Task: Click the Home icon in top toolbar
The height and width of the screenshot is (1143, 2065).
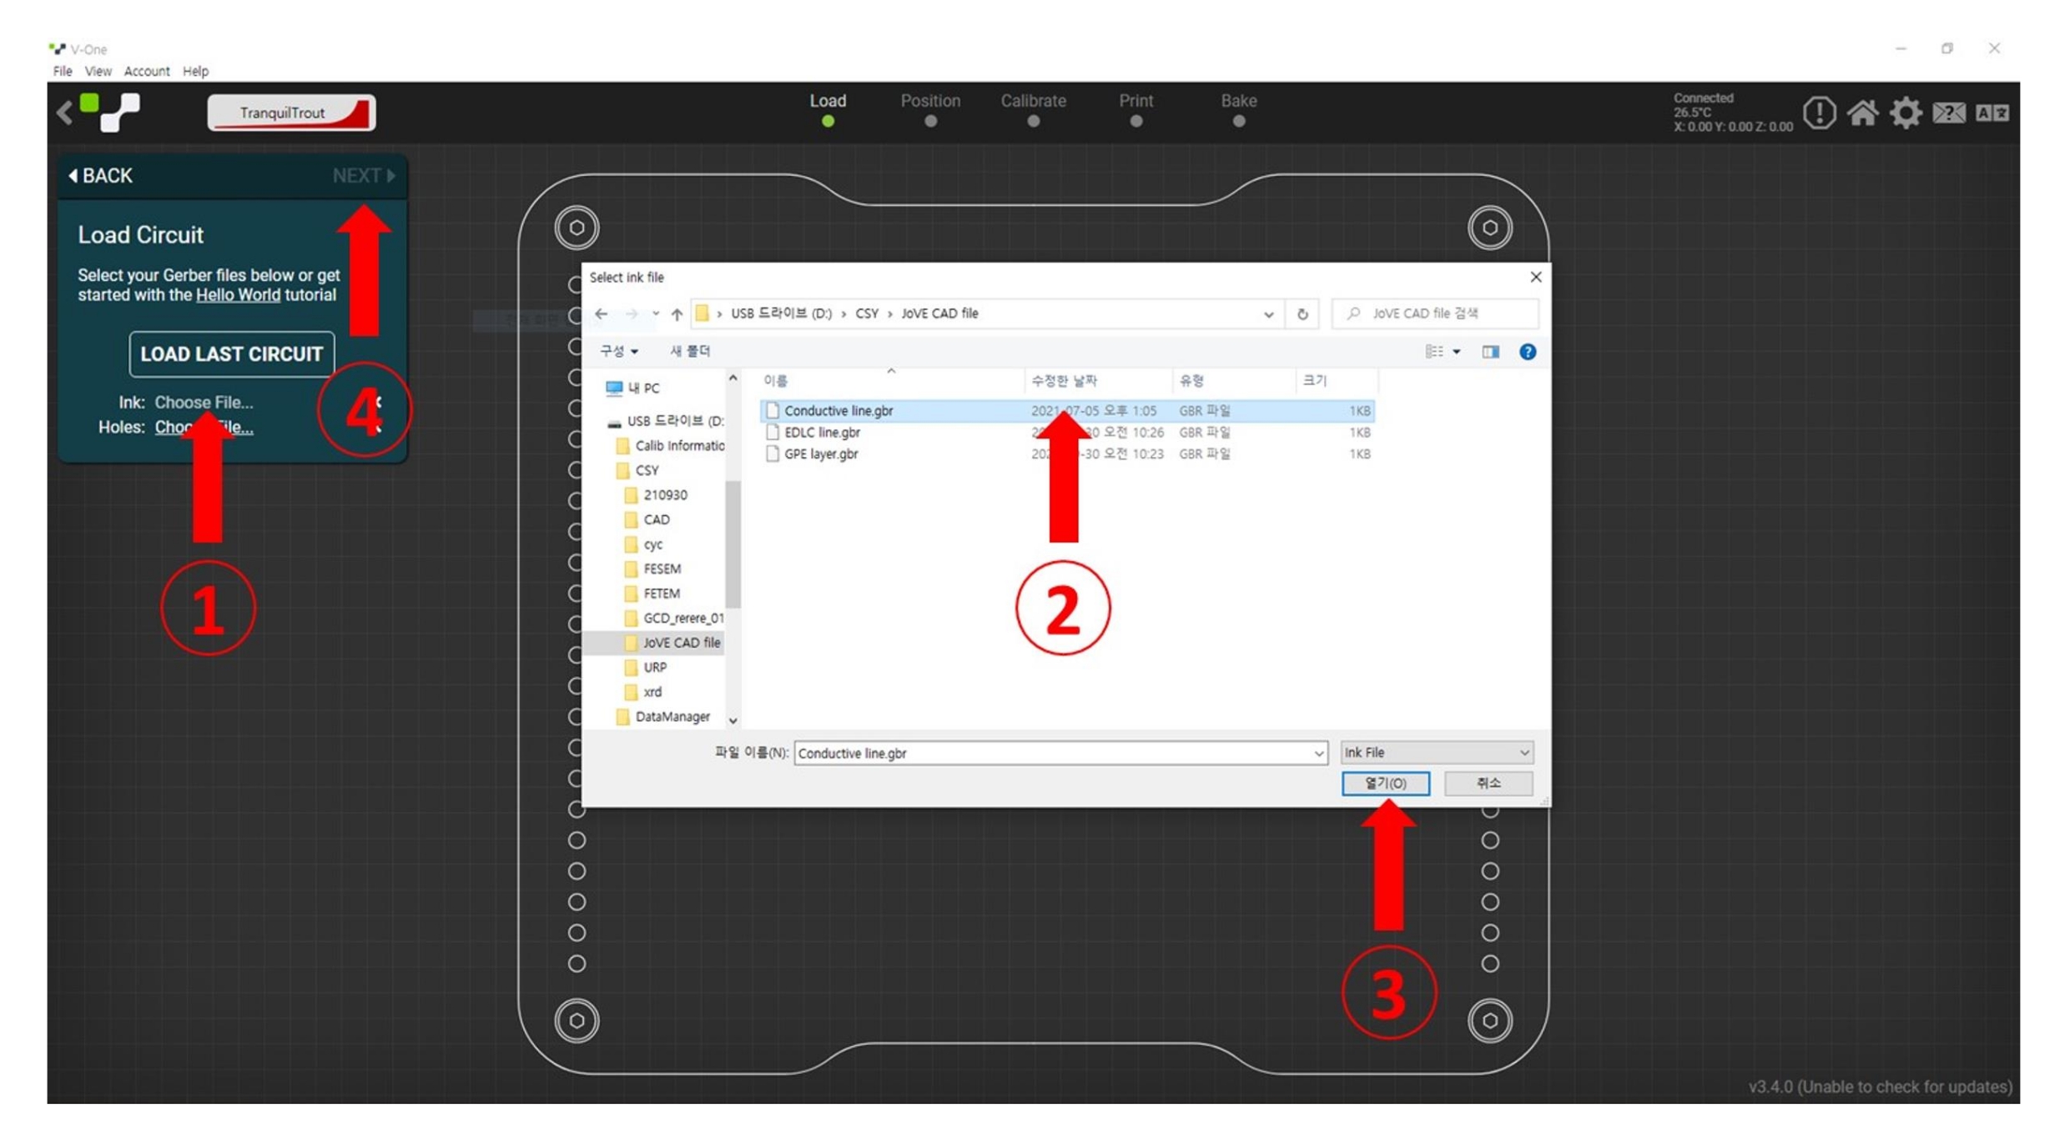Action: (1861, 113)
